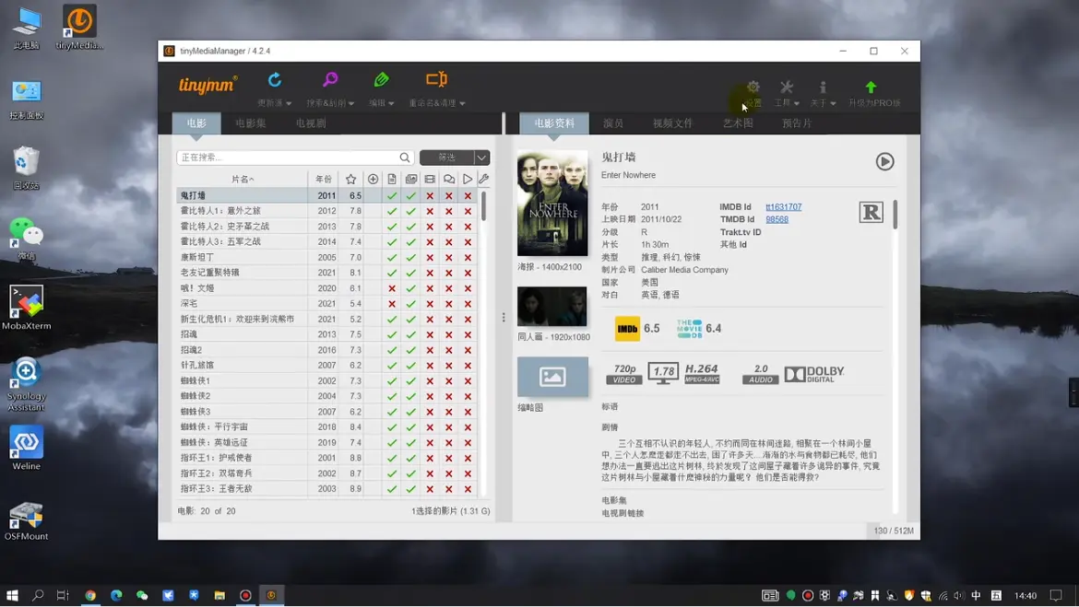Screen dimensions: 1079x607
Task: Open the 演员 tab in details panel
Action: tap(613, 123)
